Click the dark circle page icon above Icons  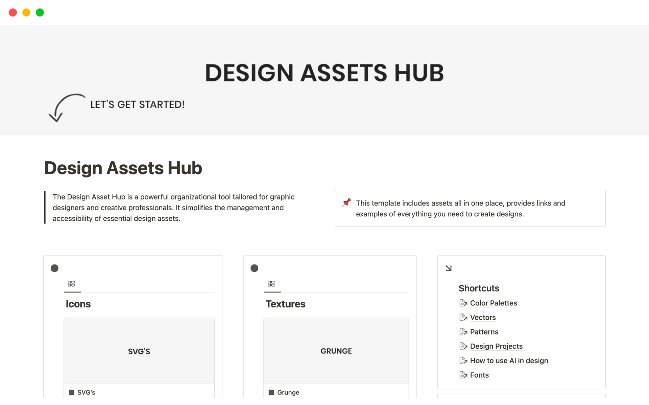pyautogui.click(x=54, y=268)
